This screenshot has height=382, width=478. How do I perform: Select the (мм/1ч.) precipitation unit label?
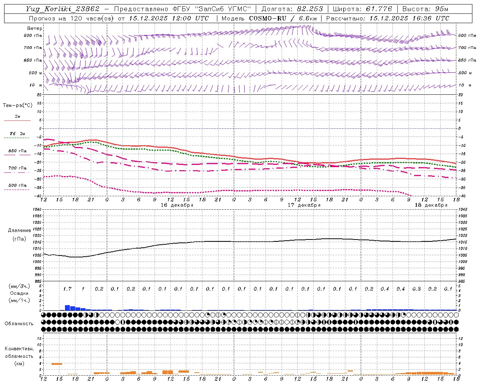tap(19, 300)
